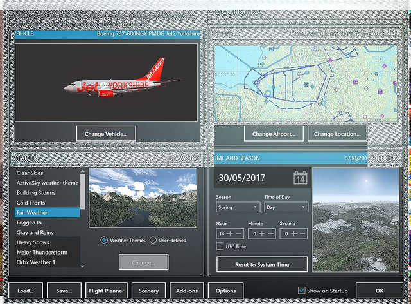Increase the Minute value with plus
Screen dimensions: 411x304
coord(262,233)
